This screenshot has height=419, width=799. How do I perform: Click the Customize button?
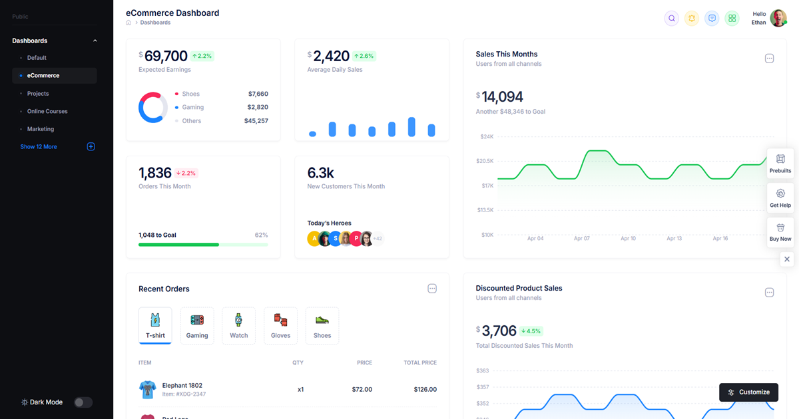coord(748,392)
